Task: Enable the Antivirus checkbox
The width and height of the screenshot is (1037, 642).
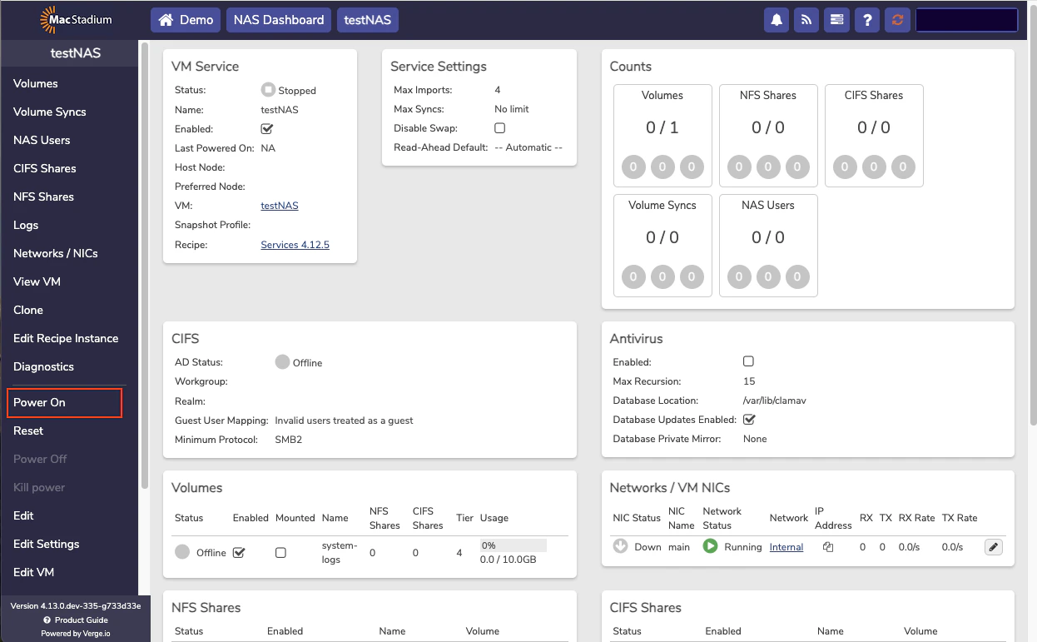Action: click(748, 361)
